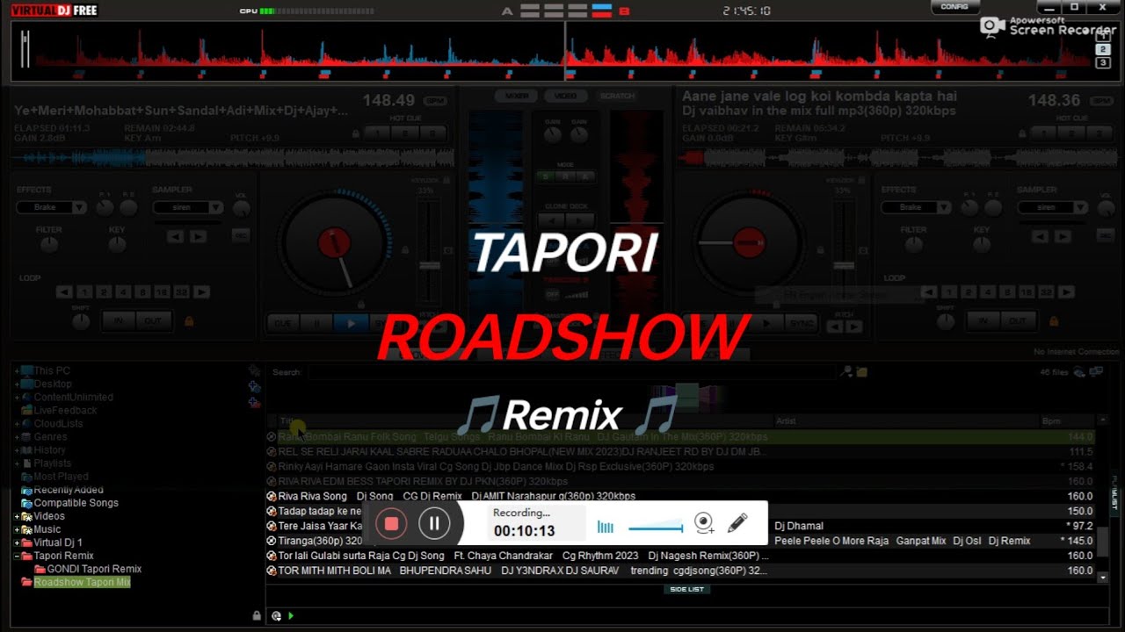Image resolution: width=1125 pixels, height=632 pixels.
Task: Open Recently Added list
Action: (x=69, y=490)
